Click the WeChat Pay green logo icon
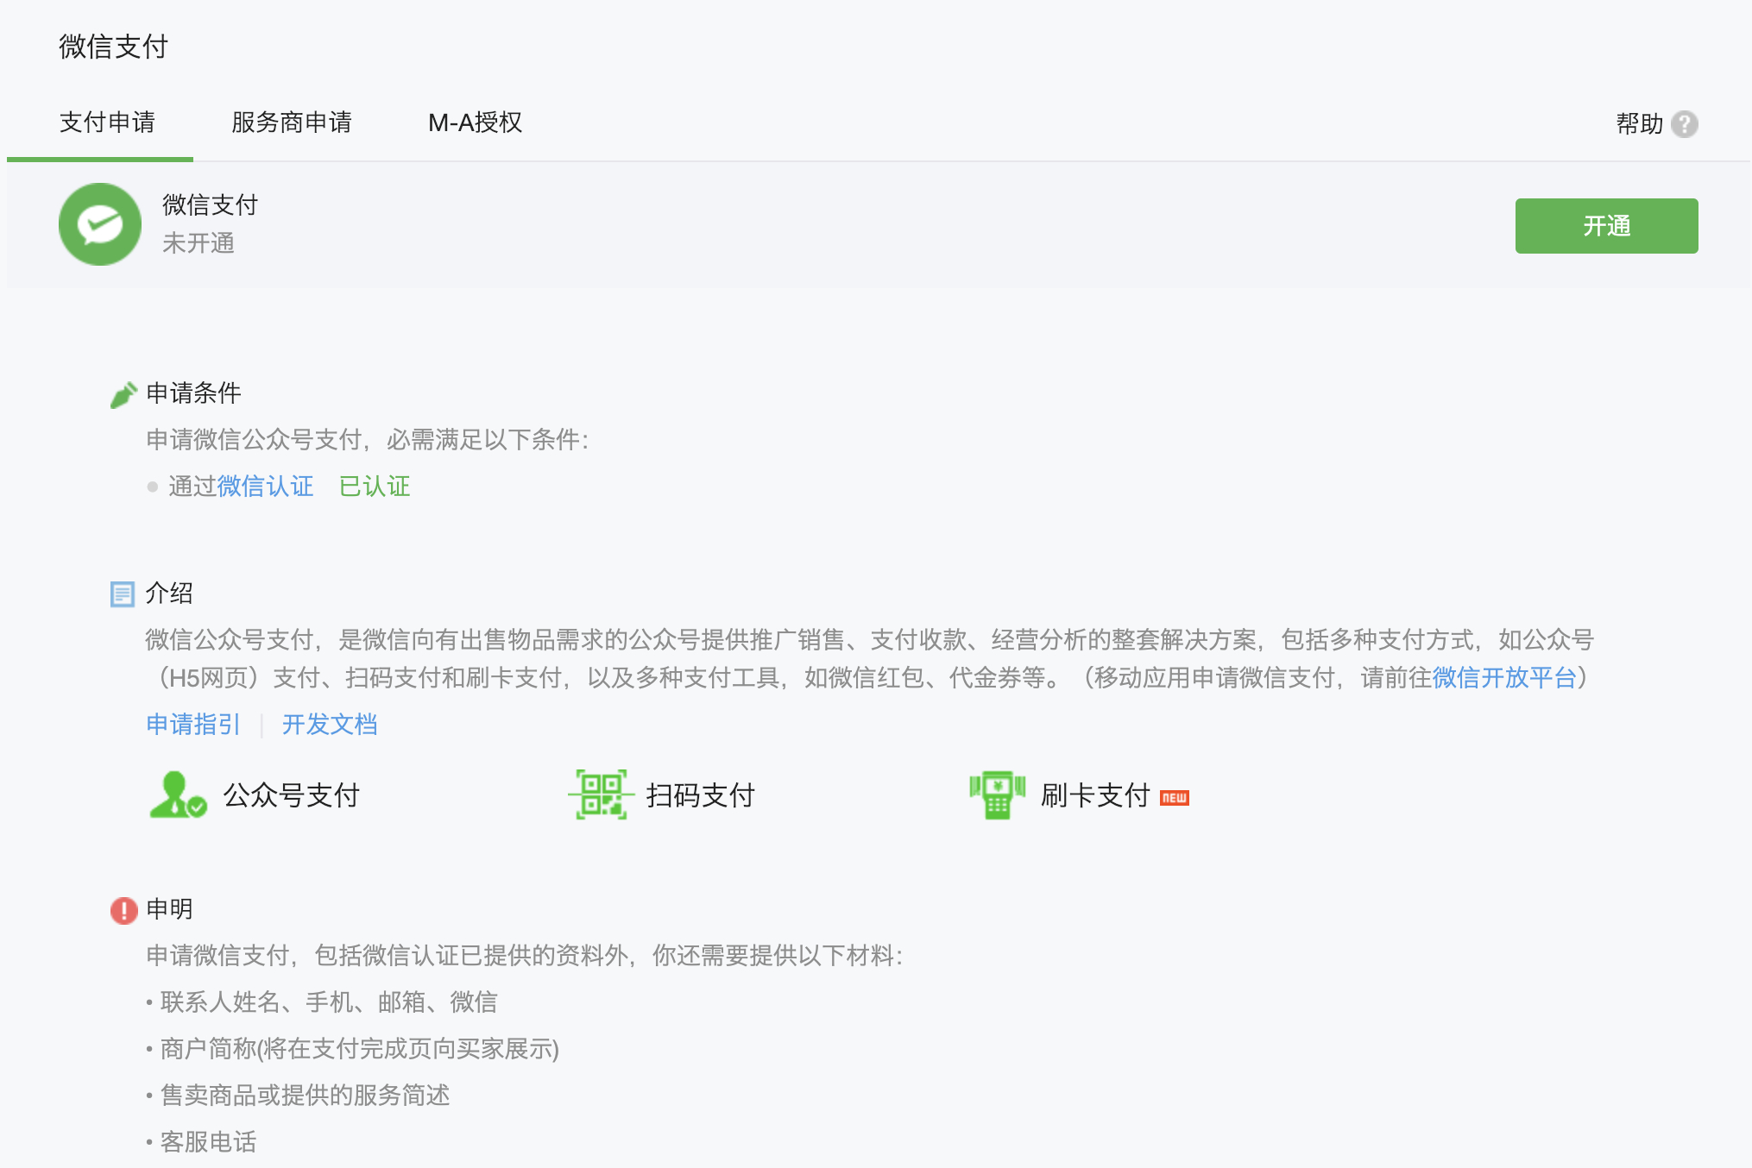This screenshot has height=1168, width=1752. (x=99, y=224)
